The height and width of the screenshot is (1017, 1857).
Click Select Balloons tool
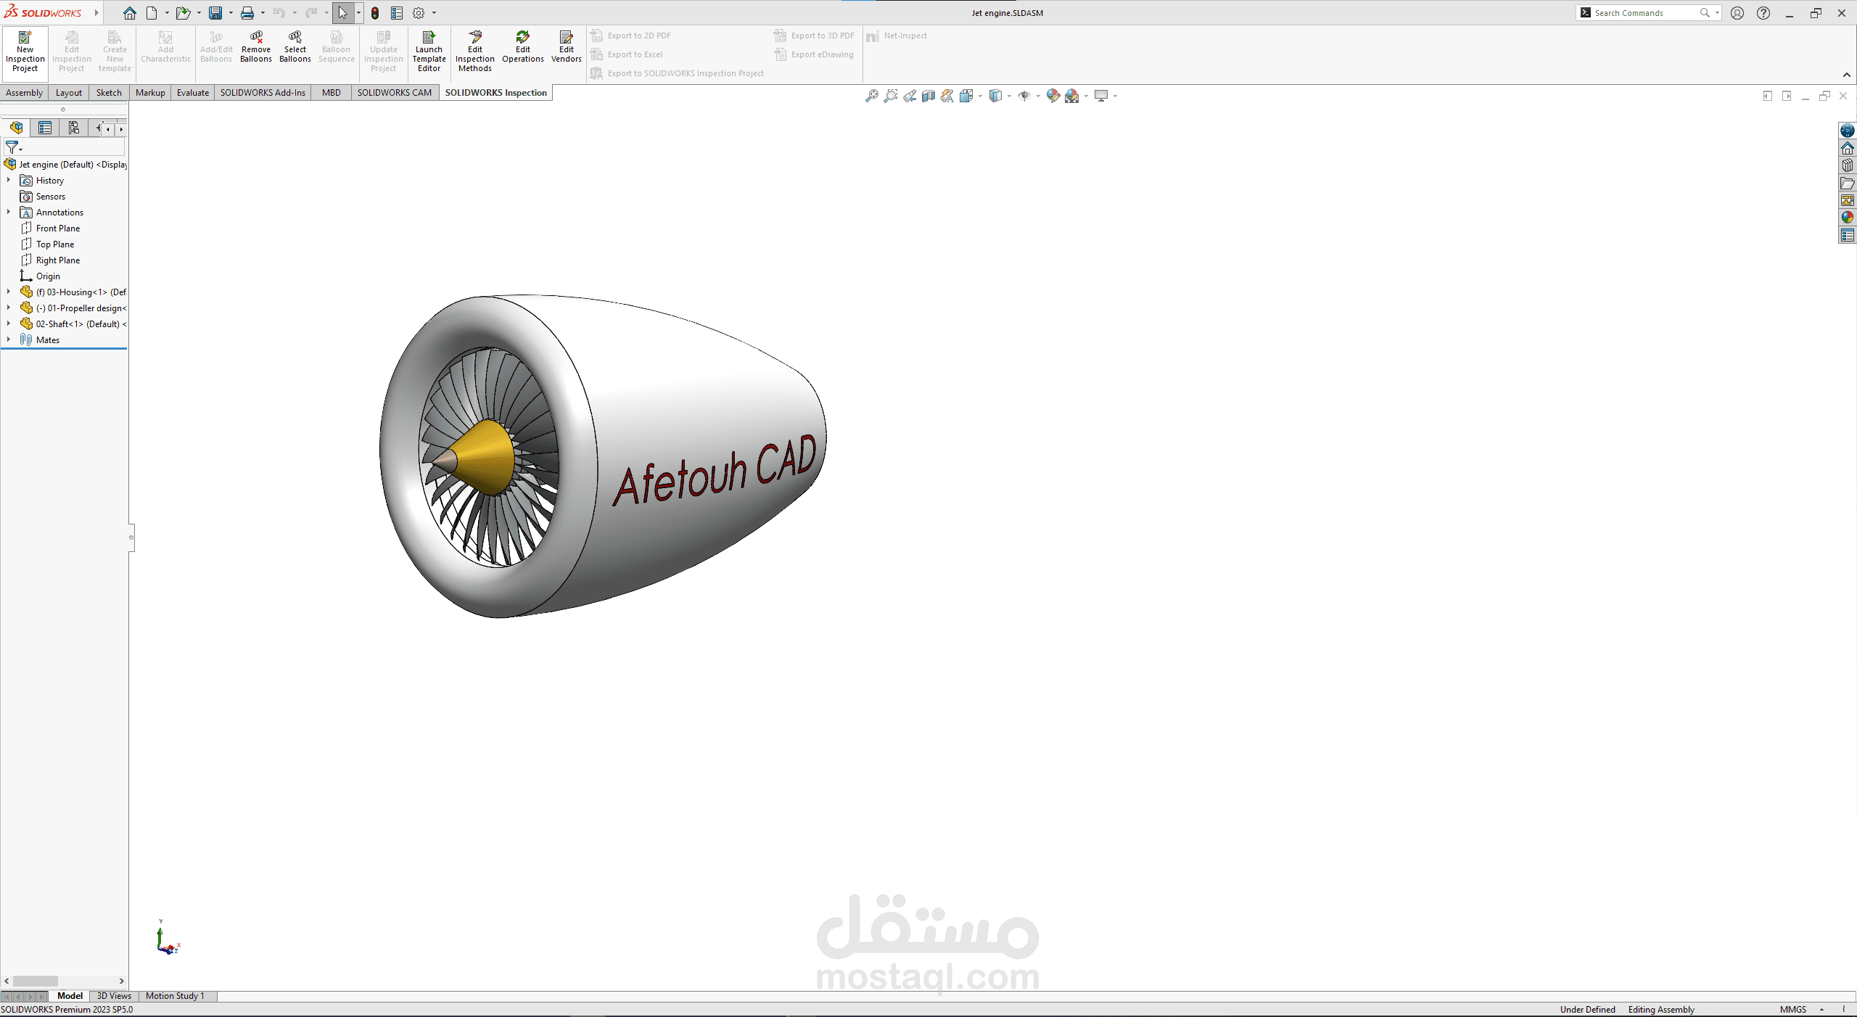tap(295, 46)
